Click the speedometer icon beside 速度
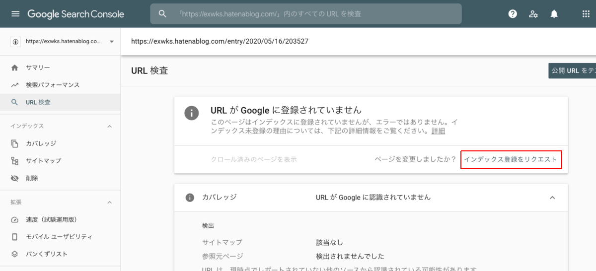 15,219
